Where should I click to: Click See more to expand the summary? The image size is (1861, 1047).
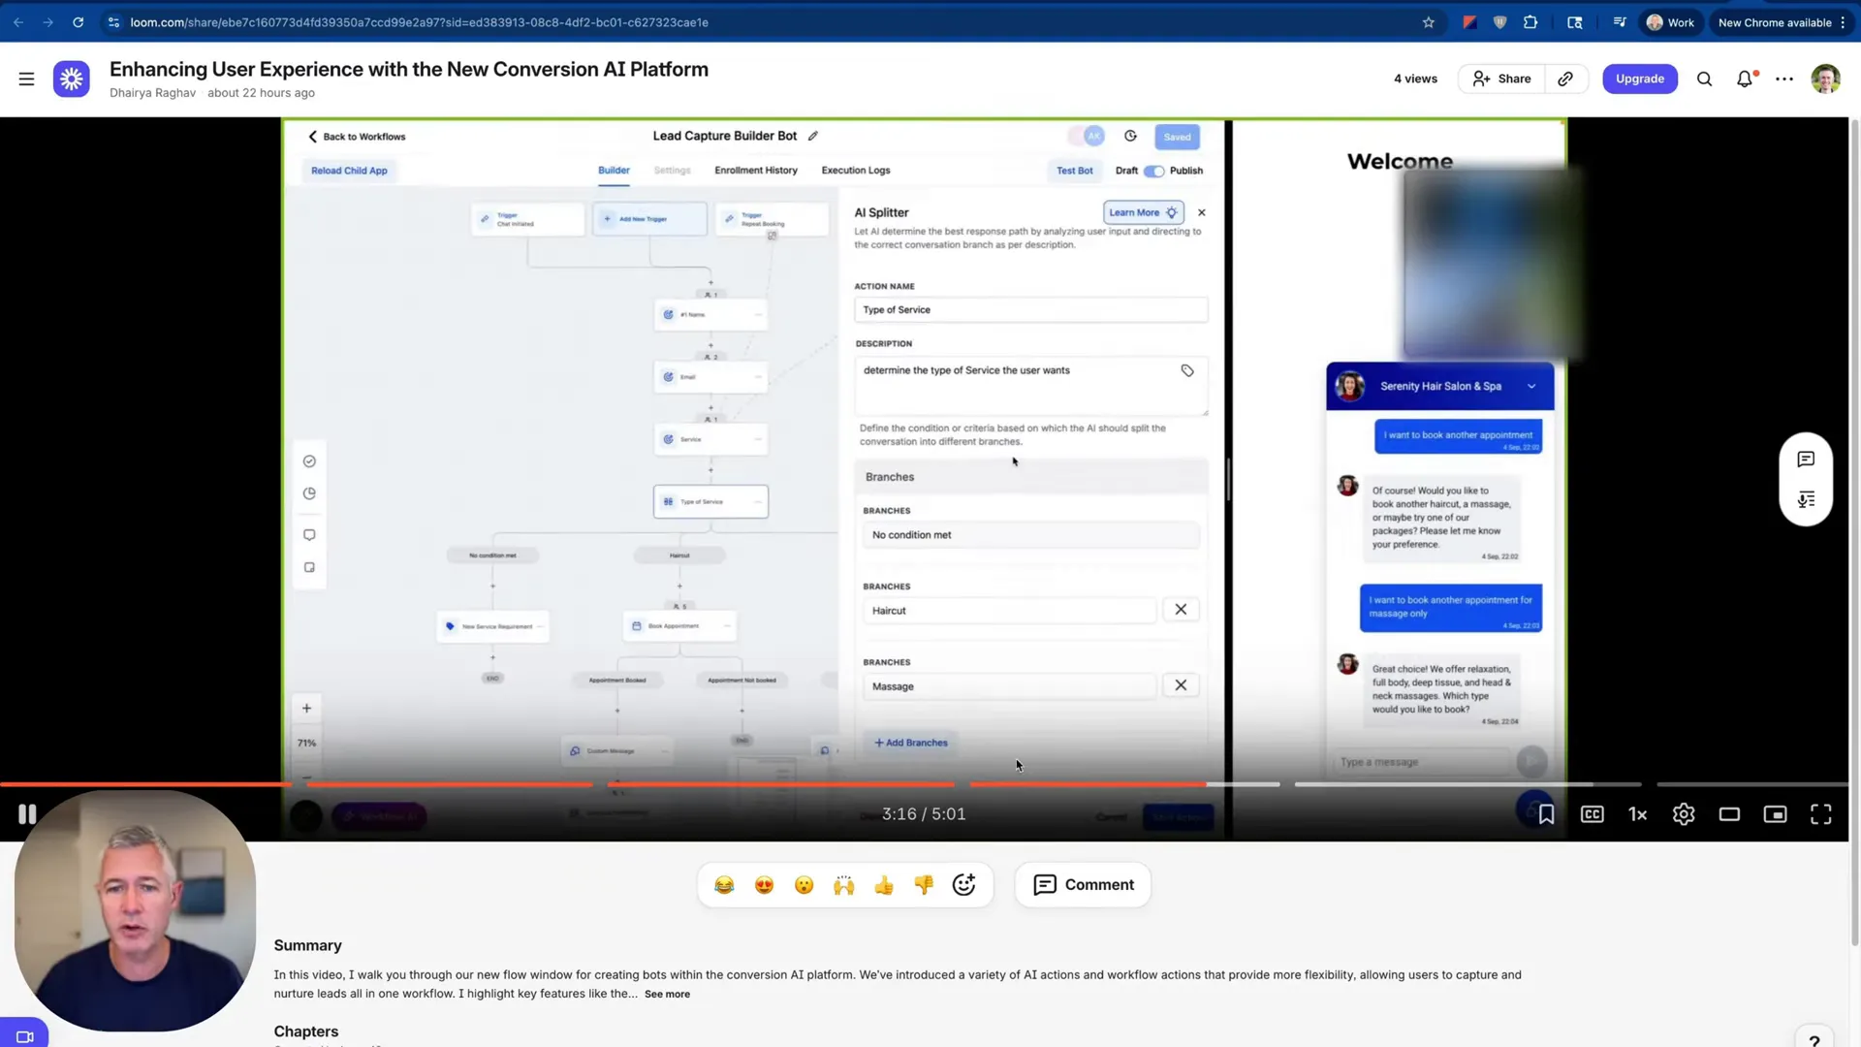[x=667, y=994]
